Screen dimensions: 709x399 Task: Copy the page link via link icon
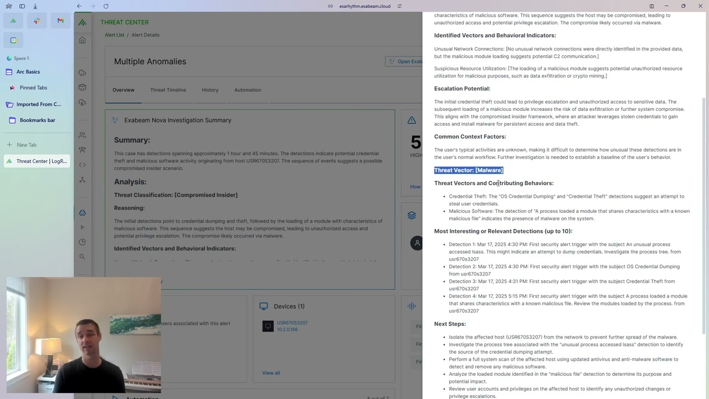(330, 6)
